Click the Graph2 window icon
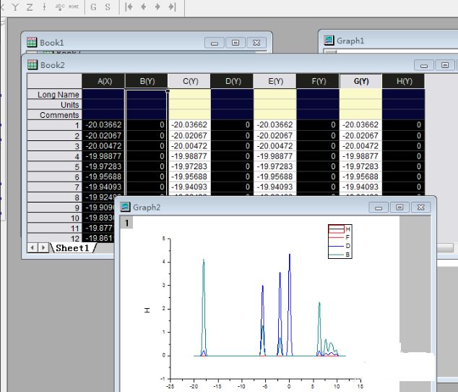458x392 pixels. (125, 207)
